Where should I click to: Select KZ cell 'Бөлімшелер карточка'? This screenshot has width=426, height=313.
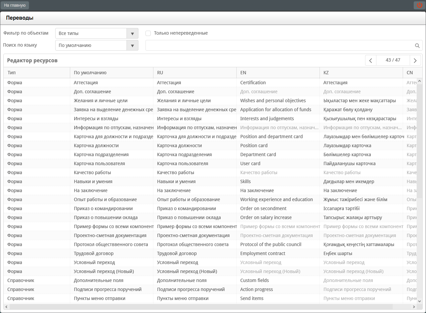(x=361, y=155)
